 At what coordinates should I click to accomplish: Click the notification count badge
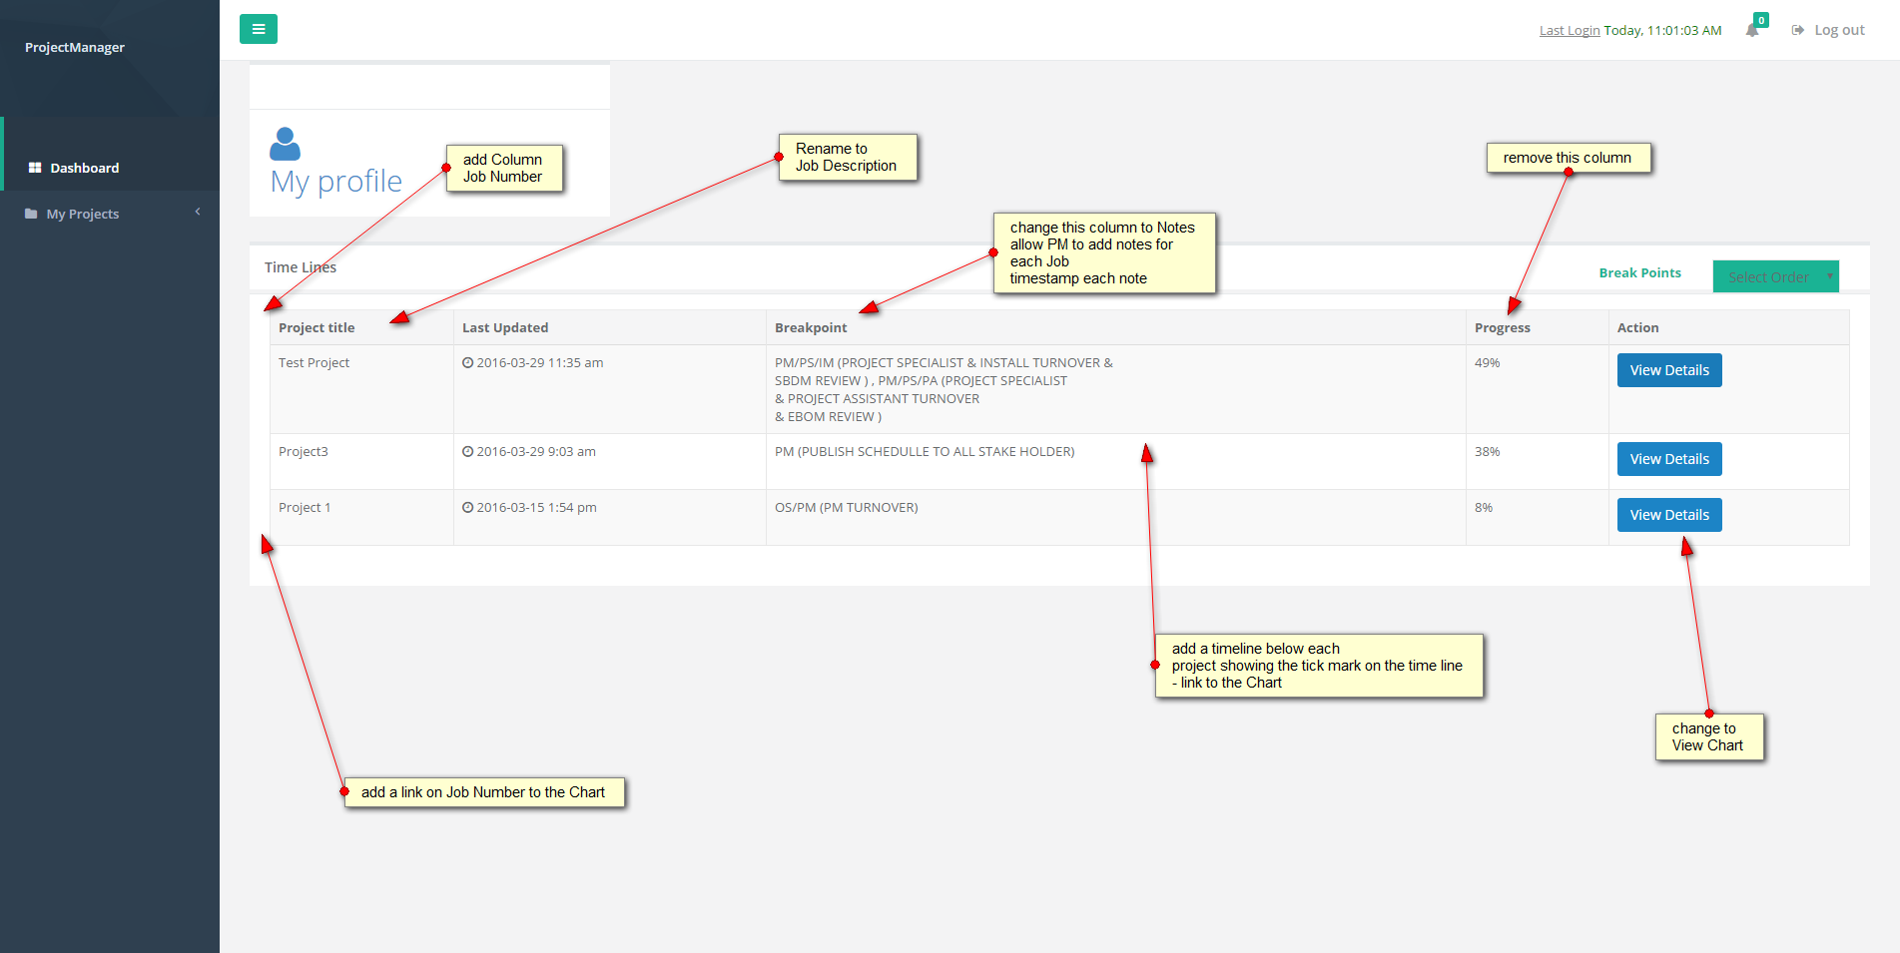pyautogui.click(x=1761, y=20)
